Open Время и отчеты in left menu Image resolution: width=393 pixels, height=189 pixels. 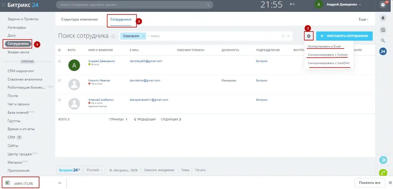tap(21, 129)
